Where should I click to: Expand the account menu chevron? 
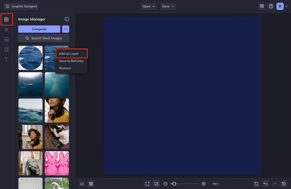click(x=286, y=6)
